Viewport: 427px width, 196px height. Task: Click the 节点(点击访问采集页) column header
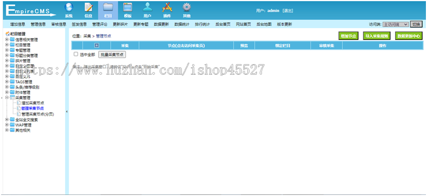(x=186, y=46)
